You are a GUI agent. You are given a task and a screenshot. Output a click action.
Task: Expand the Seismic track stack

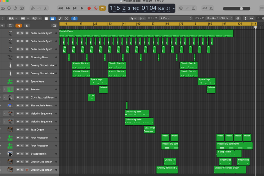coord(4,89)
